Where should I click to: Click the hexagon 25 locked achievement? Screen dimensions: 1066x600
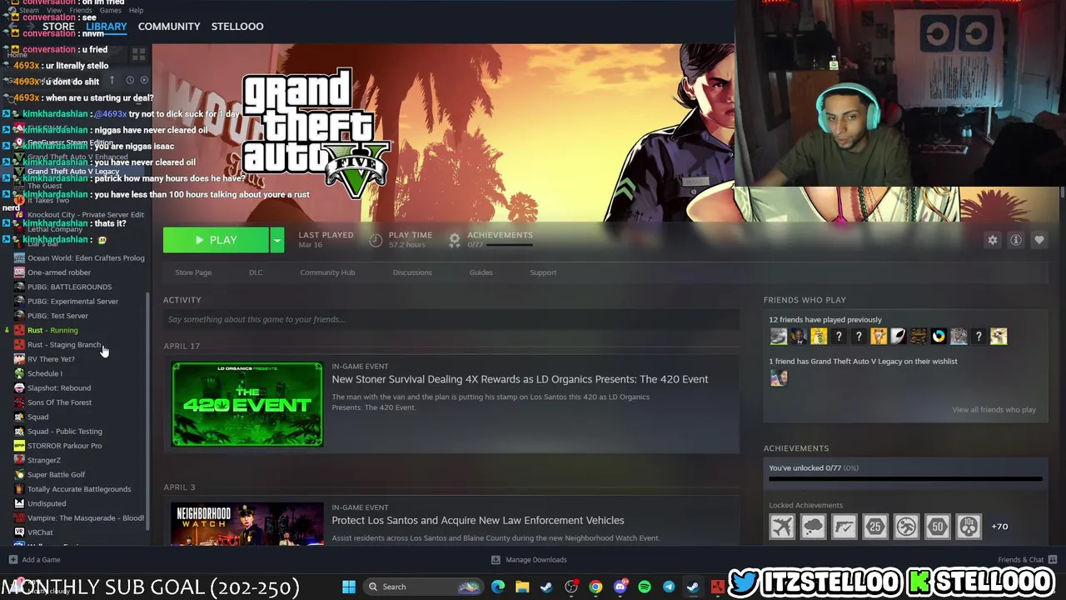click(875, 527)
